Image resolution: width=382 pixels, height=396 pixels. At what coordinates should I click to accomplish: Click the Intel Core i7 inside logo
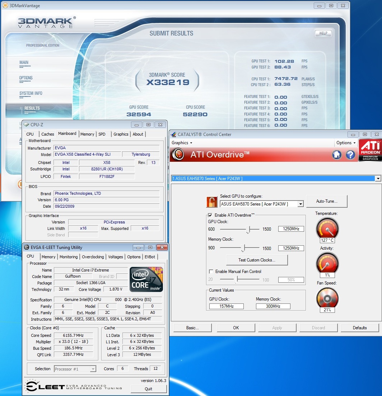coord(146,279)
